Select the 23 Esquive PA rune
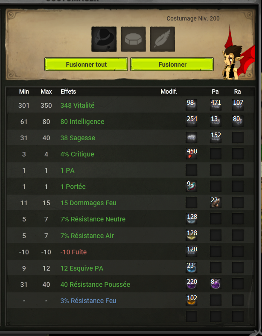The image size is (262, 336). coord(192,268)
